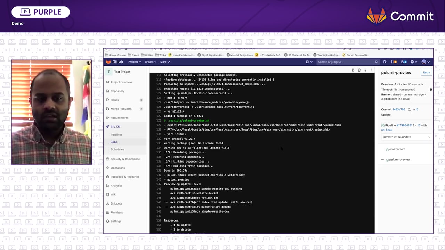This screenshot has width=445, height=250.
Task: Open the issues icon in top bar
Action: pos(385,62)
